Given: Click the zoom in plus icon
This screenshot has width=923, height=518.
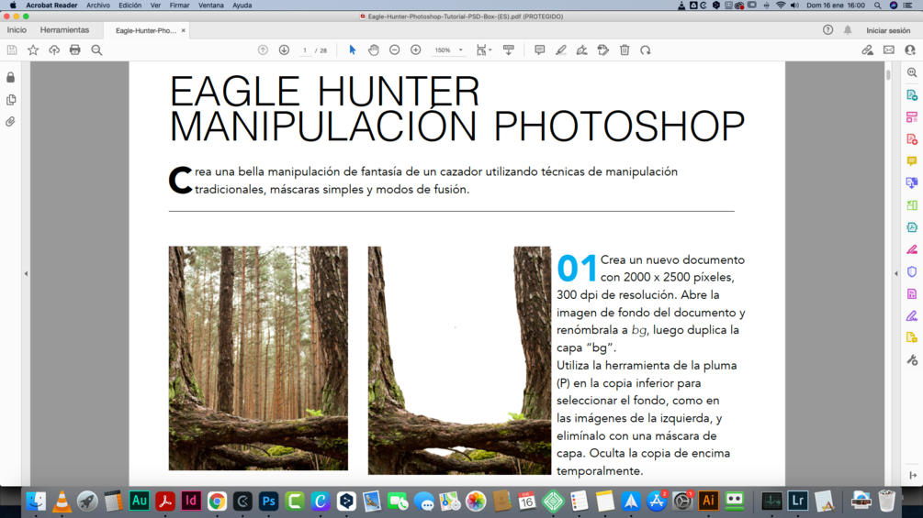Looking at the screenshot, I should point(416,50).
